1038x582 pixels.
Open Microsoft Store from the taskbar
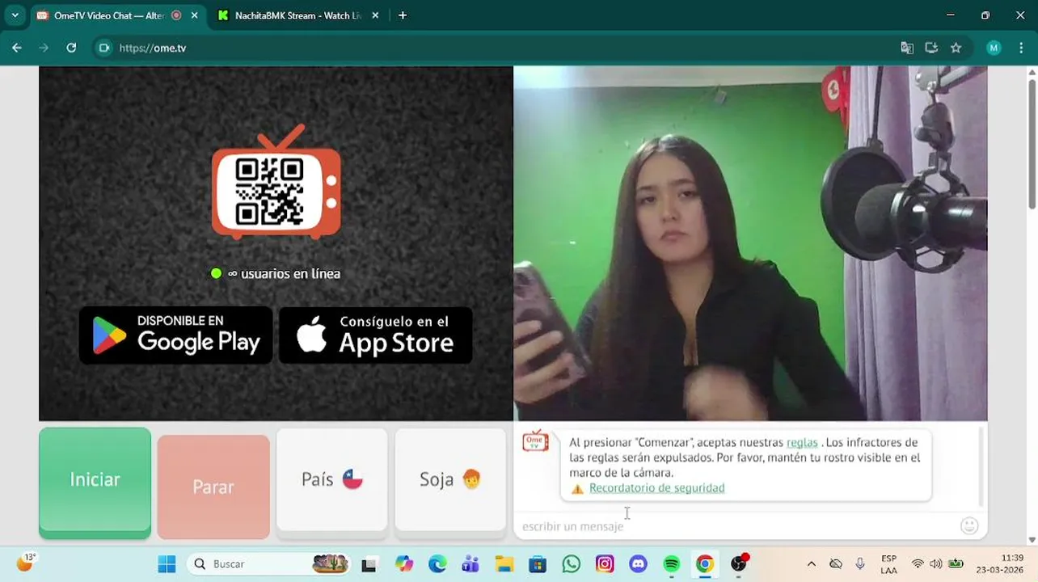point(538,563)
